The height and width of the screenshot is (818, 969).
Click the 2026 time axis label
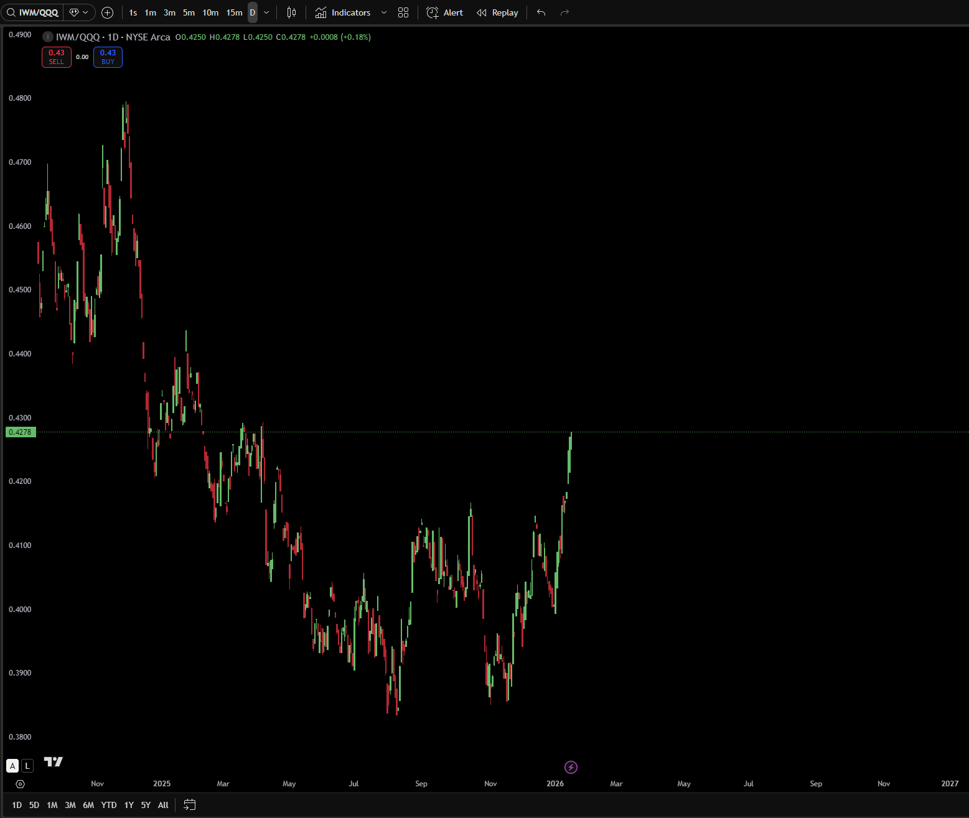pos(555,784)
